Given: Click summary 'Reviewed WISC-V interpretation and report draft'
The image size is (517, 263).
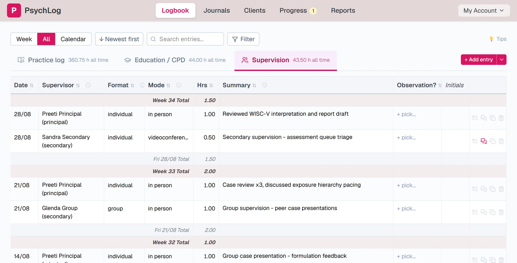Looking at the screenshot, I should pyautogui.click(x=285, y=114).
